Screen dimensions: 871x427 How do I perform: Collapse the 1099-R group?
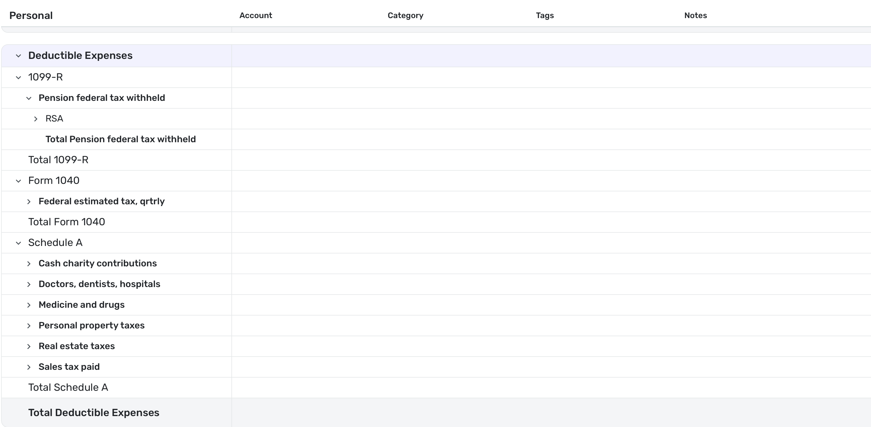point(18,77)
